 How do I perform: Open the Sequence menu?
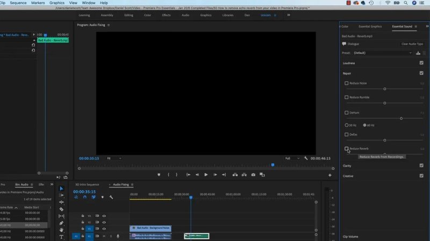click(x=18, y=3)
